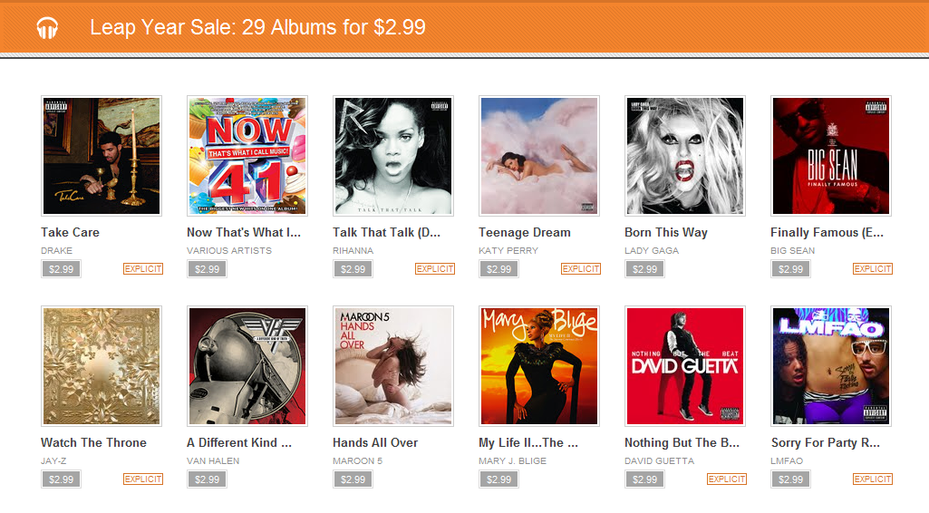Click the DAVID GUETTA artist link

[x=659, y=460]
